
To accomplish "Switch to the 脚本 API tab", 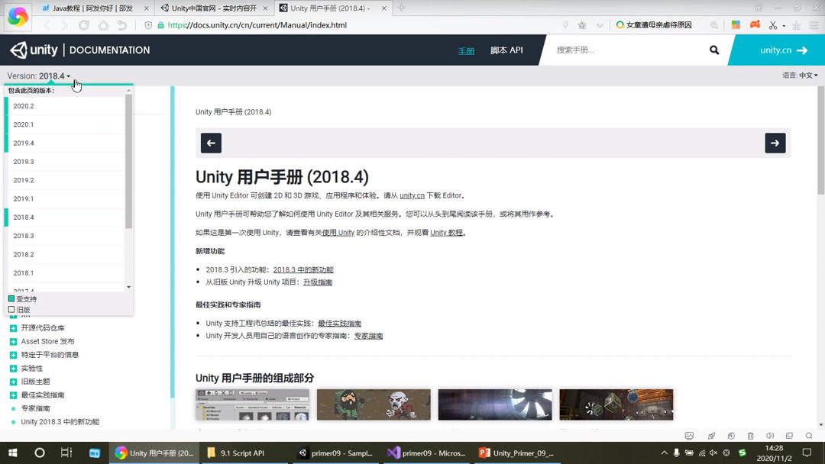I will pyautogui.click(x=506, y=50).
